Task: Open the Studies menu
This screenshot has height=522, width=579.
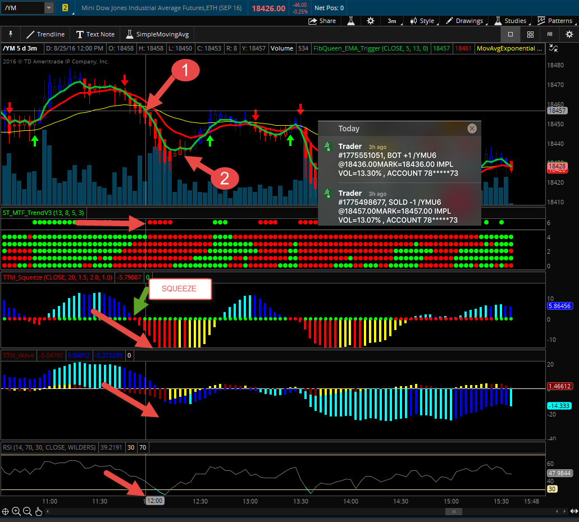Action: pos(511,21)
